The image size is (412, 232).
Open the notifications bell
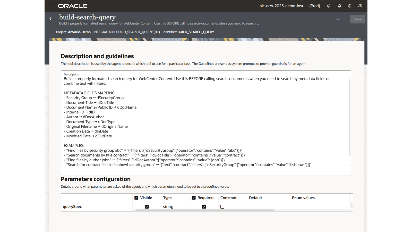click(339, 6)
